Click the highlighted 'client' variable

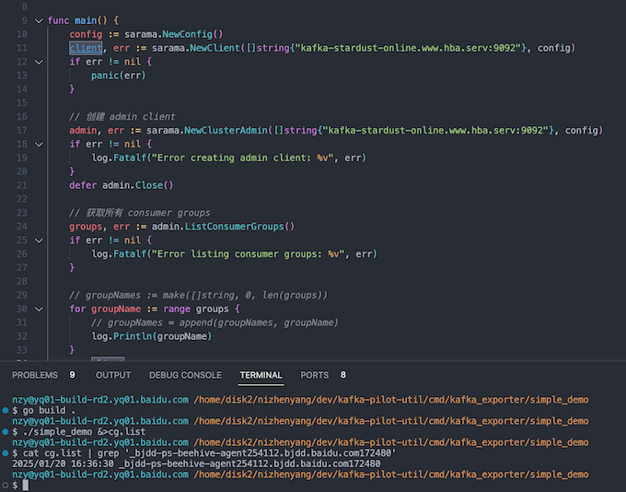86,48
